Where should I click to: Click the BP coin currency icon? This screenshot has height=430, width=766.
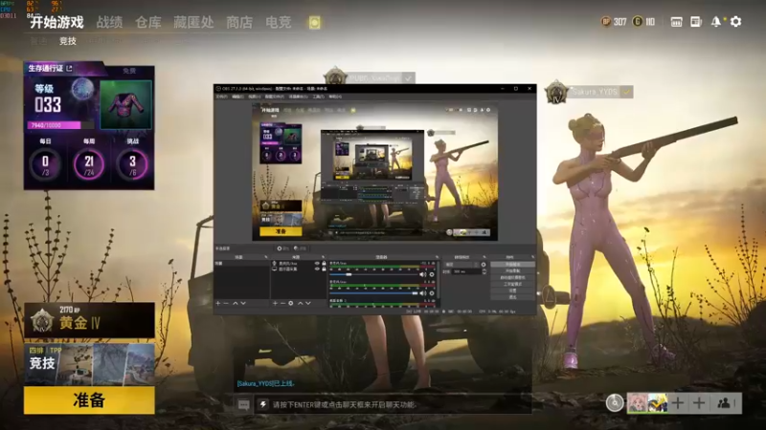click(x=606, y=21)
